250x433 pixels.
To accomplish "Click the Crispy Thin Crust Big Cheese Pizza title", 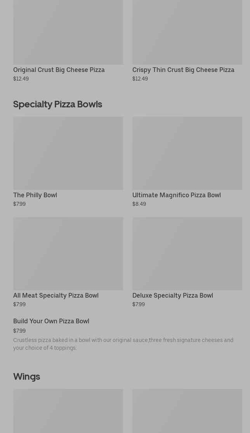I will [x=183, y=70].
